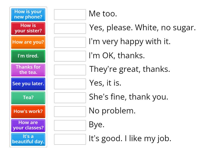
Task: Select the box next to 'I'm very happy with it.'
Action: point(70,42)
